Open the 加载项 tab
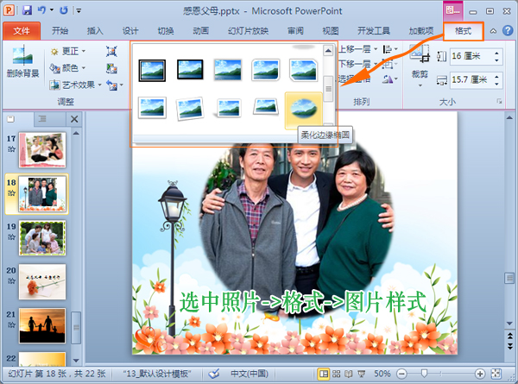 point(421,31)
